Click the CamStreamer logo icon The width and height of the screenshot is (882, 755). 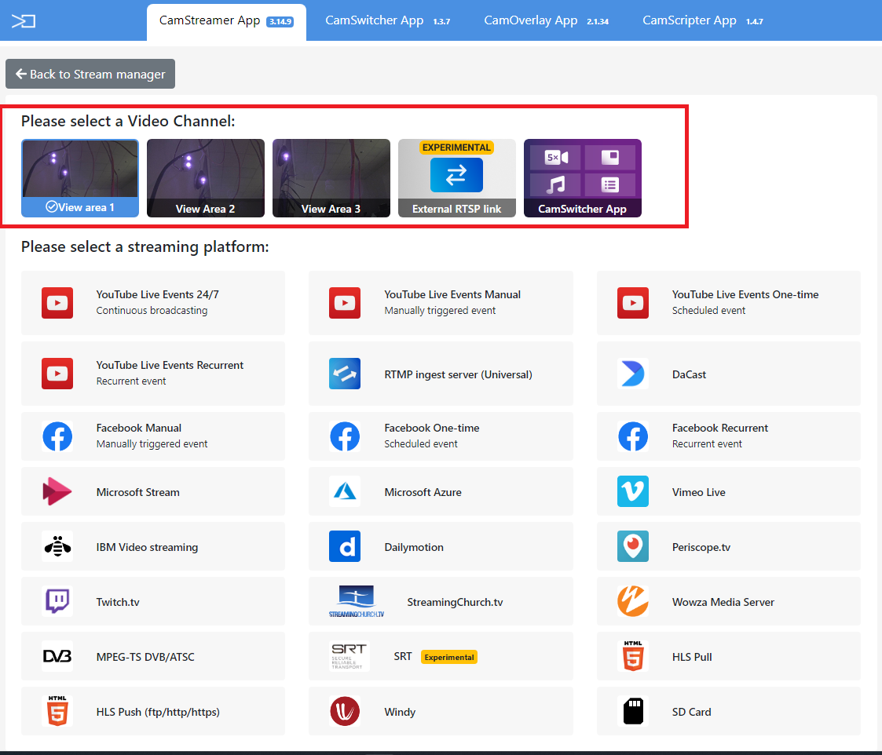pos(23,21)
